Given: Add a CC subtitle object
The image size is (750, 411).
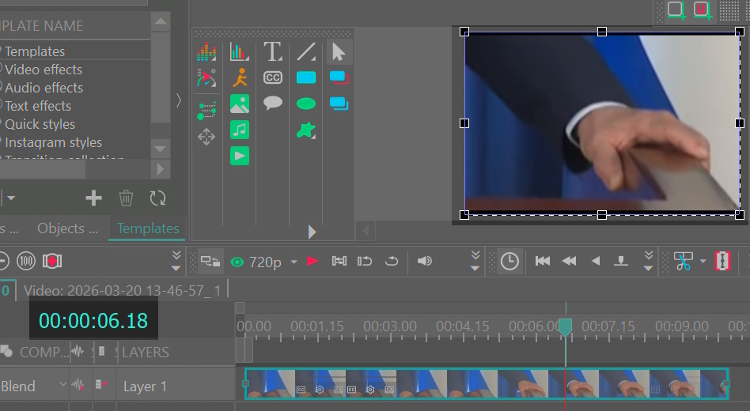Looking at the screenshot, I should click(273, 77).
